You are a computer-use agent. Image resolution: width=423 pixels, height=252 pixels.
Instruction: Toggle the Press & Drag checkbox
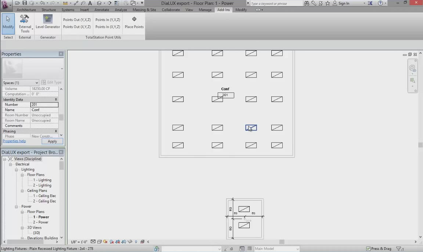(x=368, y=249)
